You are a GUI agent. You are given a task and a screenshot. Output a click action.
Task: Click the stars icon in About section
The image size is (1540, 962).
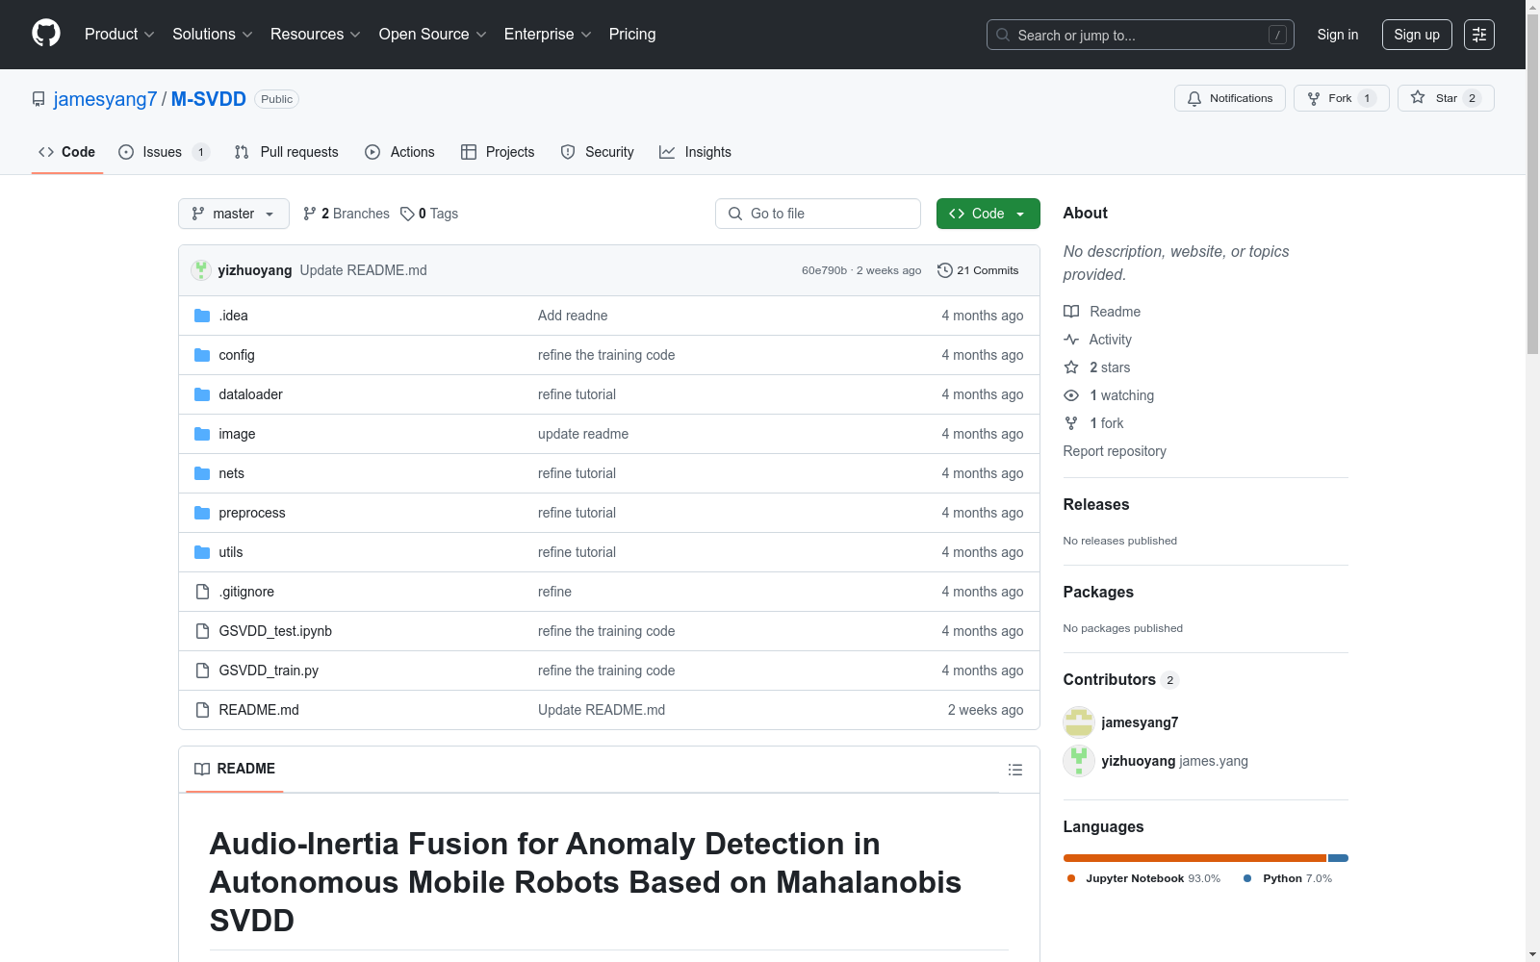1071,367
